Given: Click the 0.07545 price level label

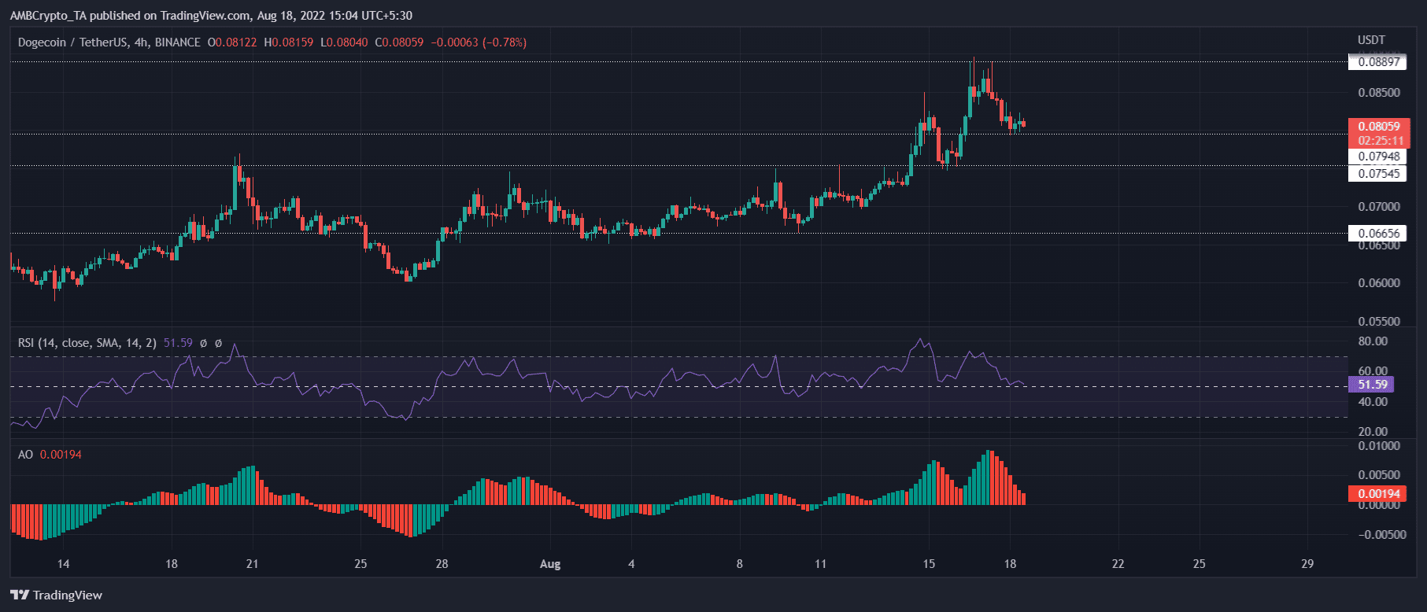Looking at the screenshot, I should point(1377,174).
